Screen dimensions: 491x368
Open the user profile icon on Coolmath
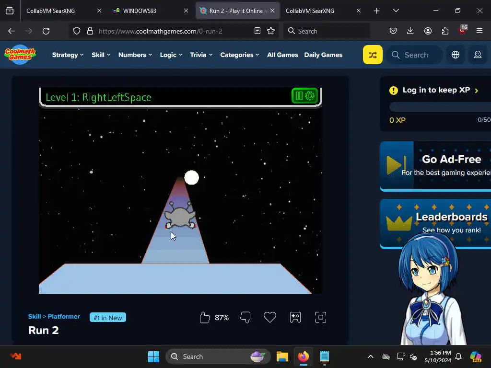click(x=478, y=55)
